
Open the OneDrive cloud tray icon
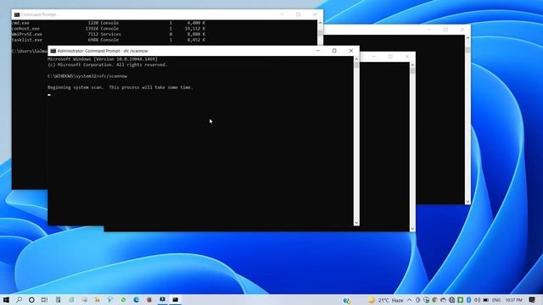tap(443, 300)
